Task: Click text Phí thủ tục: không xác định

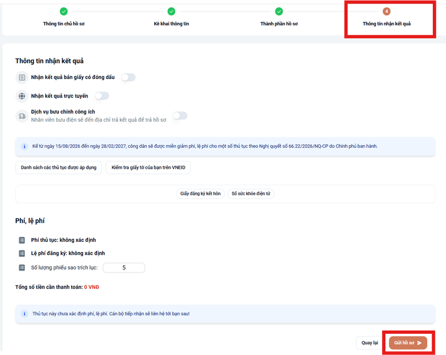Action: point(63,240)
